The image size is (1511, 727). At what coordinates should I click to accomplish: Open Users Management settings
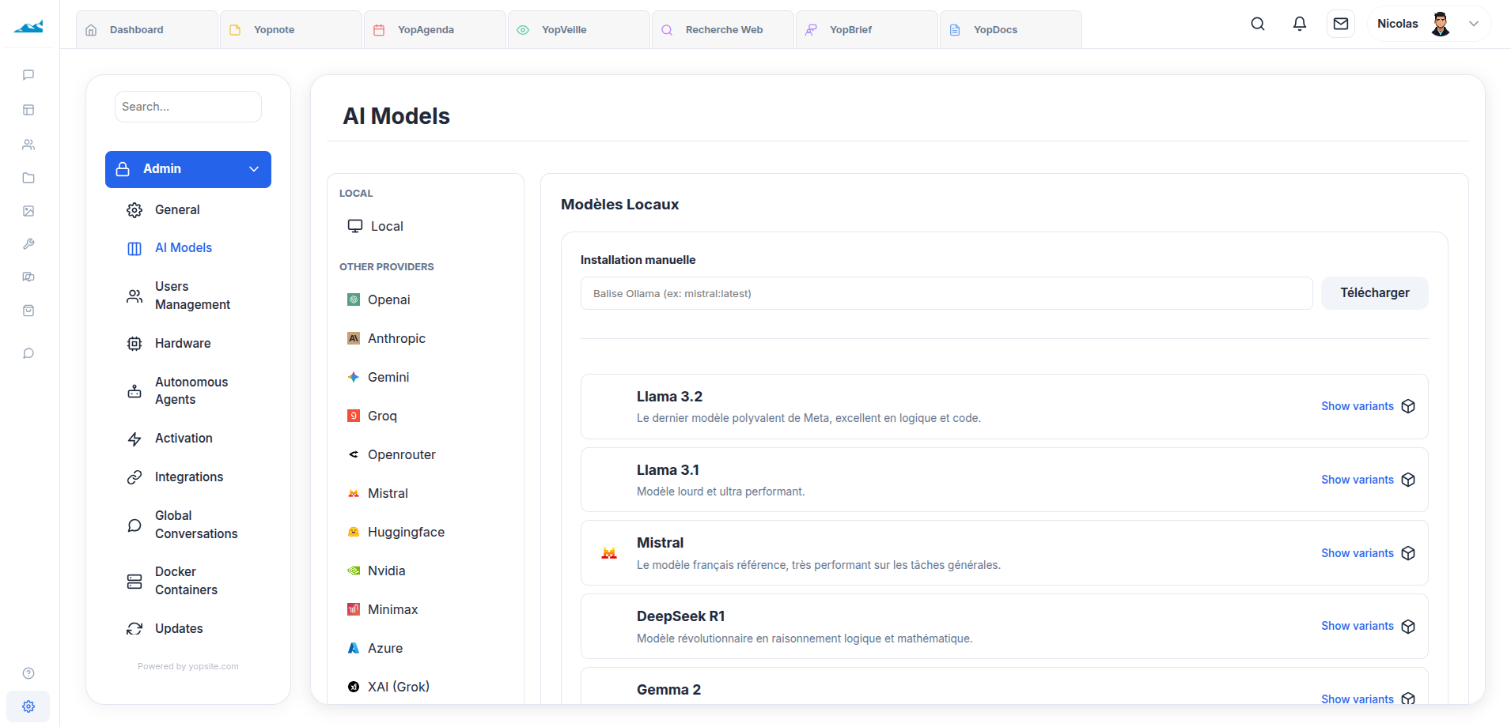188,296
